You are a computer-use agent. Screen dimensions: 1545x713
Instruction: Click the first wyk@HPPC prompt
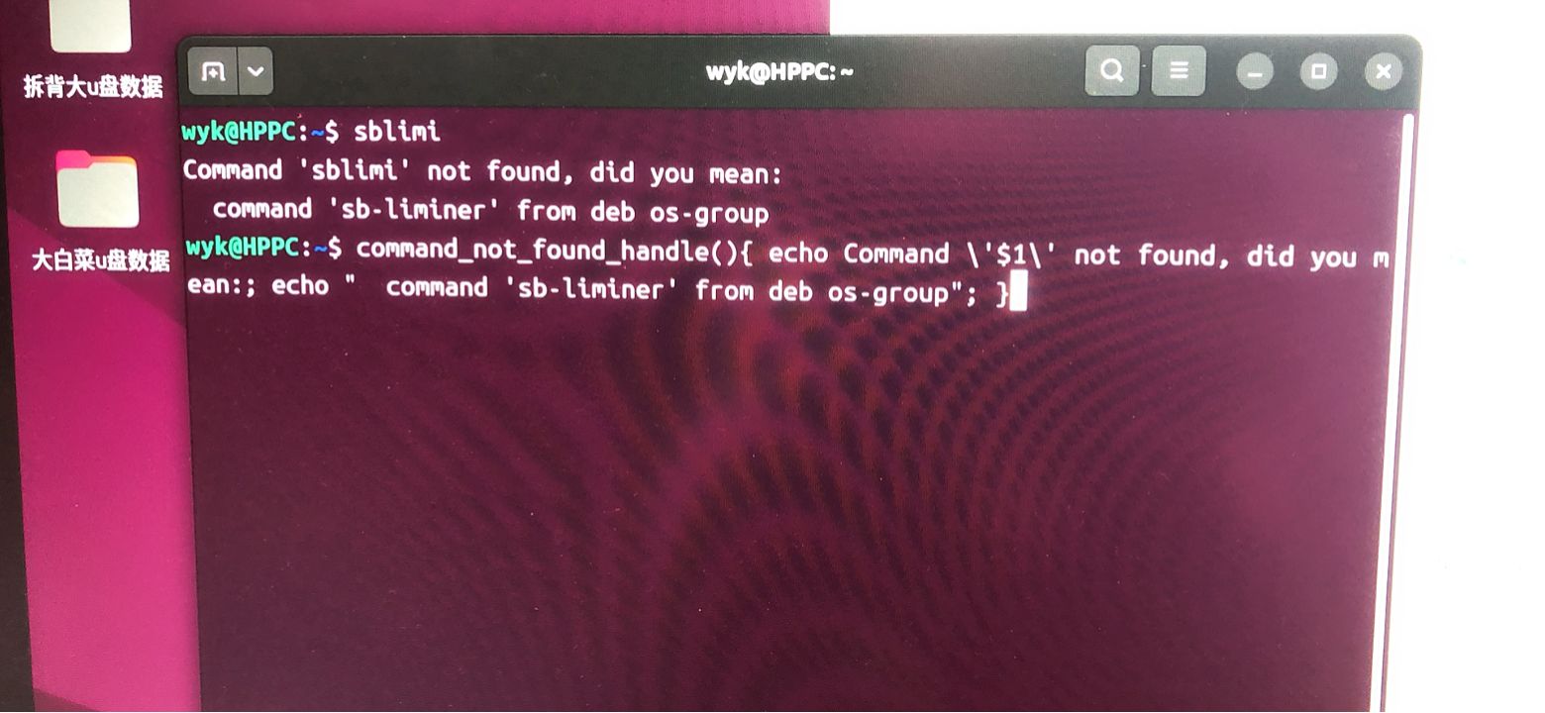(261, 132)
